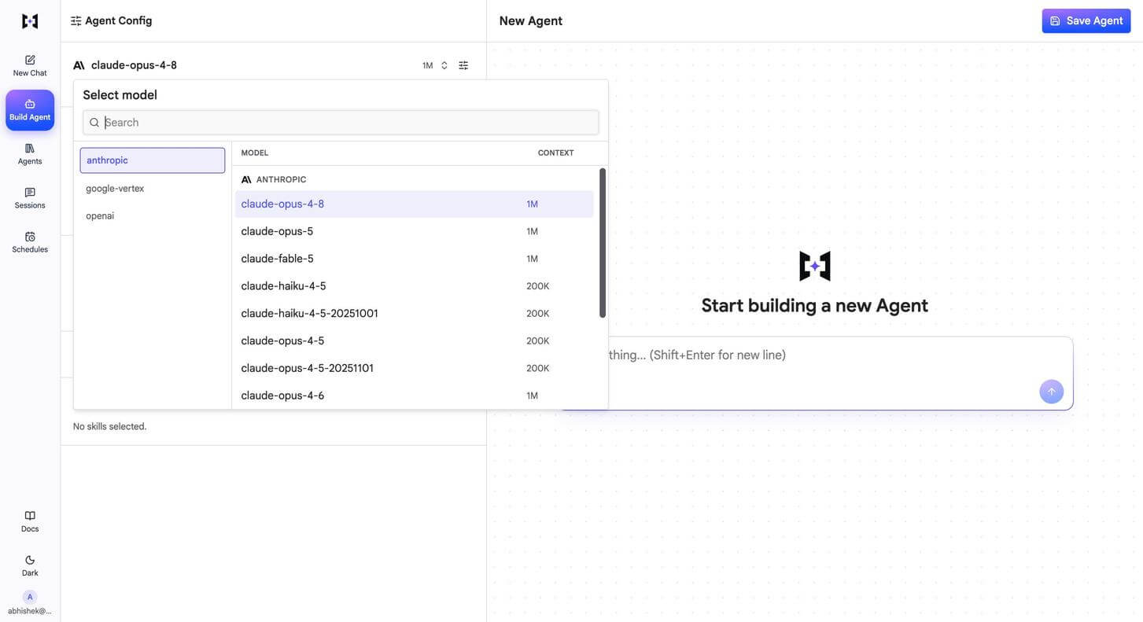The image size is (1143, 622).
Task: Click the model list scrollbar
Action: (x=603, y=243)
